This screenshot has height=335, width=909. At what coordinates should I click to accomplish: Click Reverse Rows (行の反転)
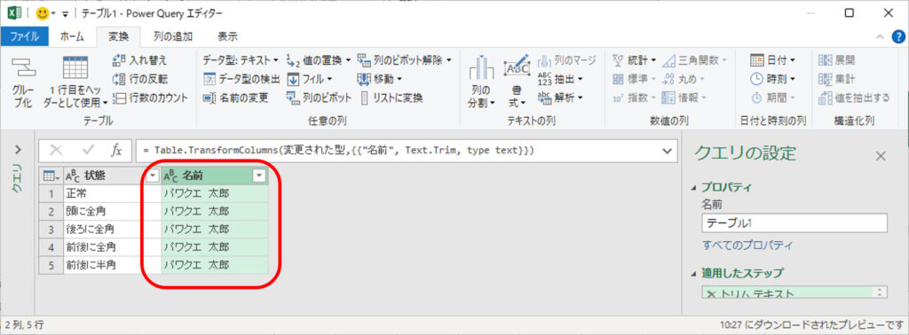[139, 79]
